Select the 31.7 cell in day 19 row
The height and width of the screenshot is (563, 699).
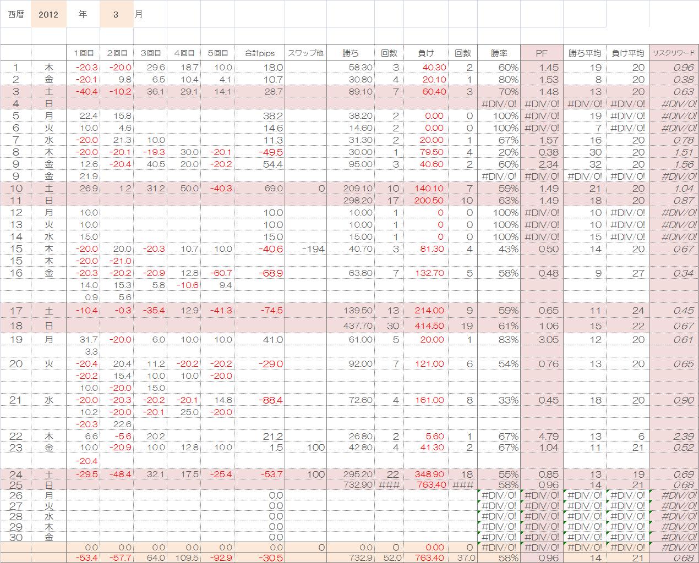(83, 339)
